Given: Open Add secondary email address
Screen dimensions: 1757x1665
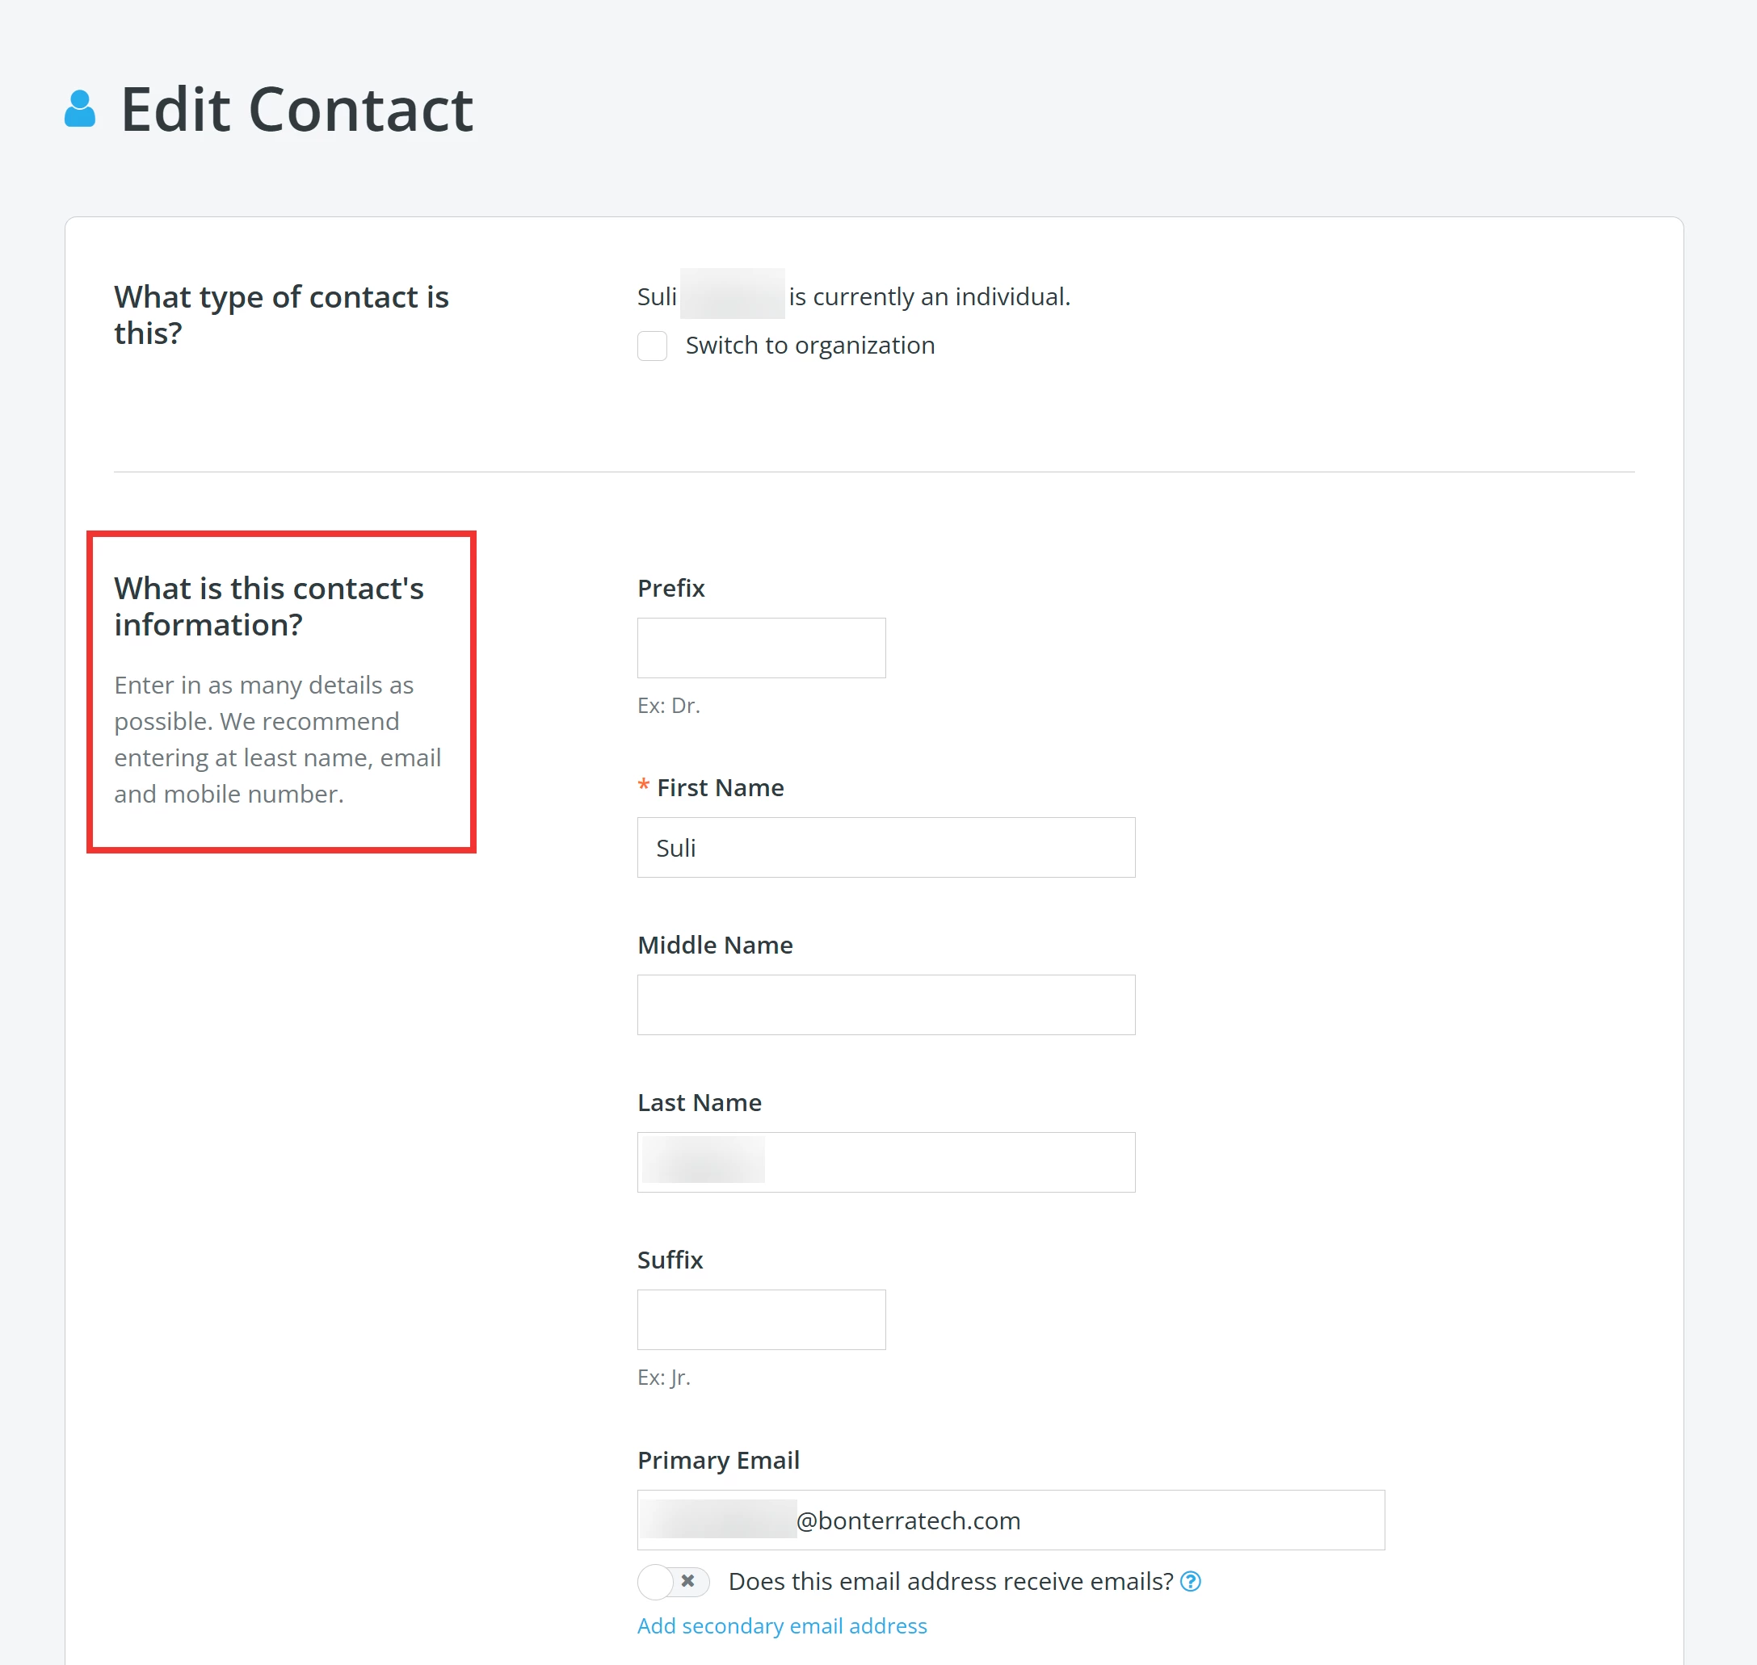Looking at the screenshot, I should coord(781,1625).
